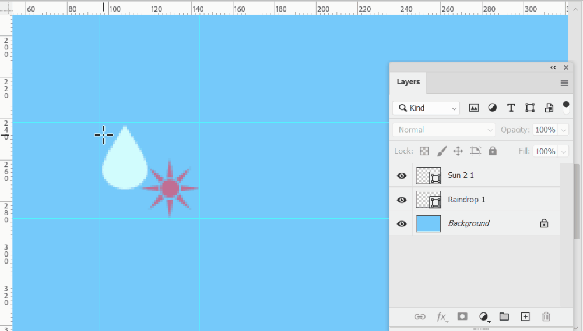The width and height of the screenshot is (583, 331).
Task: Toggle layer filtering on or off switch
Action: pyautogui.click(x=566, y=108)
